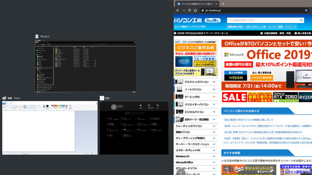312x175 pixels.
Task: Open the 6/9 ユニットコム テレワーク notice
Action: point(268,126)
